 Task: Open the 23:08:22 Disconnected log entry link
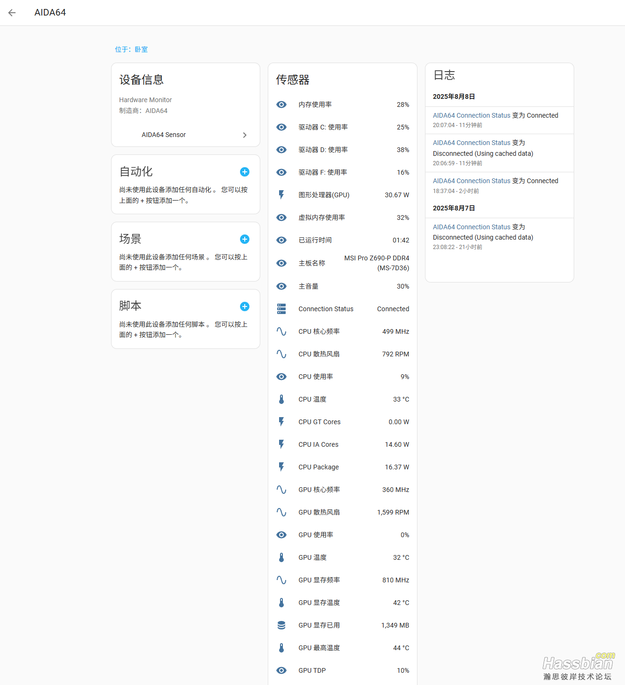click(472, 227)
